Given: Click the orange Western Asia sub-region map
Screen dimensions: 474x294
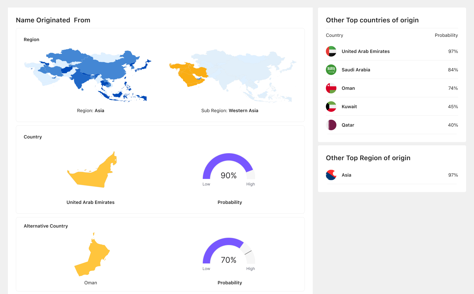Looking at the screenshot, I should pyautogui.click(x=189, y=74).
